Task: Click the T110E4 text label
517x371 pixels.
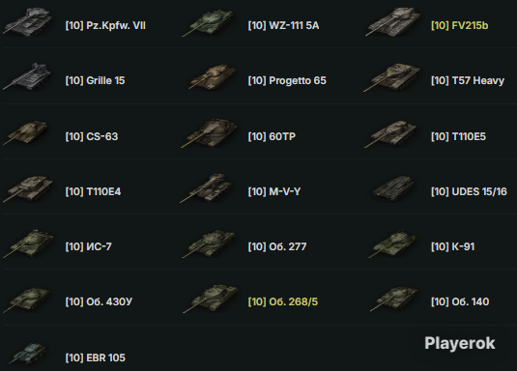Action: click(93, 191)
